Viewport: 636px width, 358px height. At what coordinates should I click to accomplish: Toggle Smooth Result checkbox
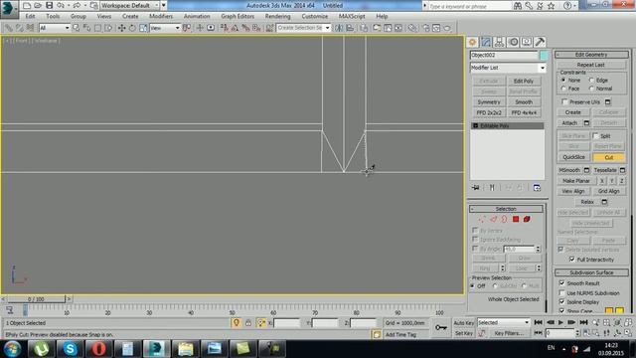point(561,282)
